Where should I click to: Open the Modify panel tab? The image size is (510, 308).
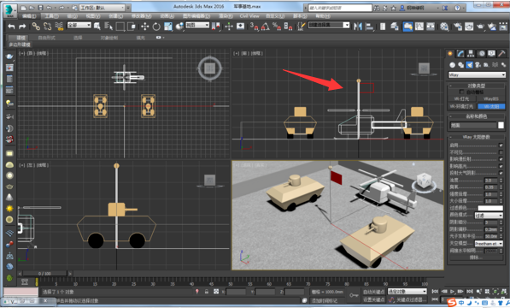(x=460, y=53)
